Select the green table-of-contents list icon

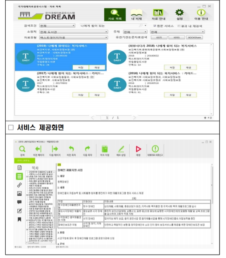pos(20,176)
